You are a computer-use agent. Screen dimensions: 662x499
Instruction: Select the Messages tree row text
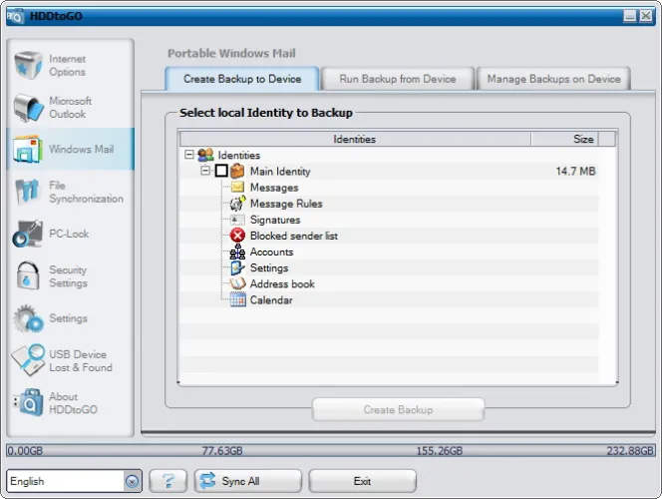(x=274, y=188)
